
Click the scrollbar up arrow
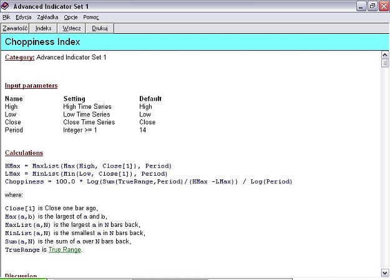[x=385, y=55]
